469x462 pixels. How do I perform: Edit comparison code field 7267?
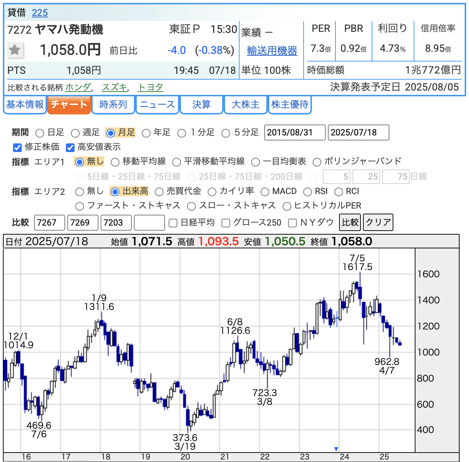pos(50,222)
